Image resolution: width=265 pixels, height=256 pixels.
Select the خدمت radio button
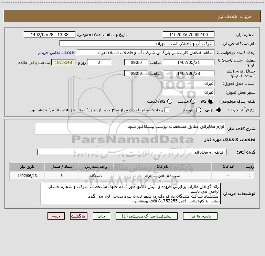click(x=193, y=101)
